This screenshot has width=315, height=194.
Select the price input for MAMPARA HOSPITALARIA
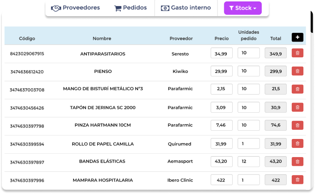(222, 180)
